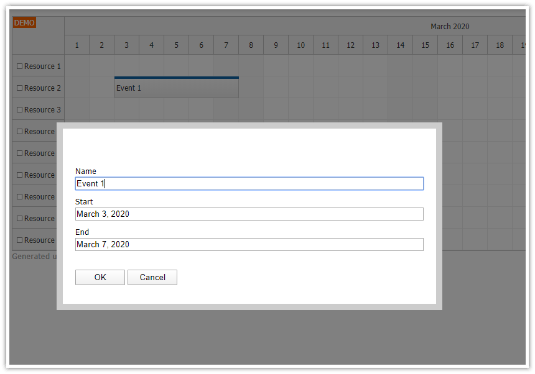Image resolution: width=535 pixels, height=374 pixels.
Task: Click the expand square beside Resource 3
Action: 19,109
